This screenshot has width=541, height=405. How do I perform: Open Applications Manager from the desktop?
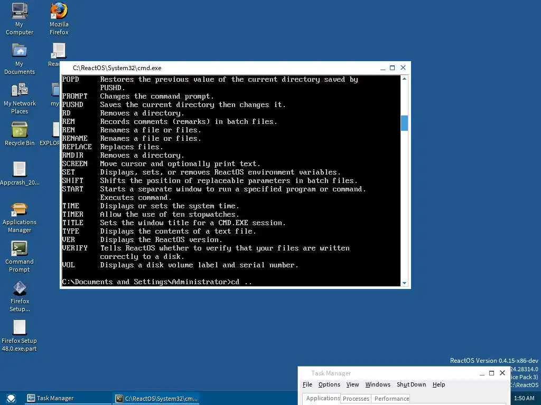pyautogui.click(x=20, y=218)
